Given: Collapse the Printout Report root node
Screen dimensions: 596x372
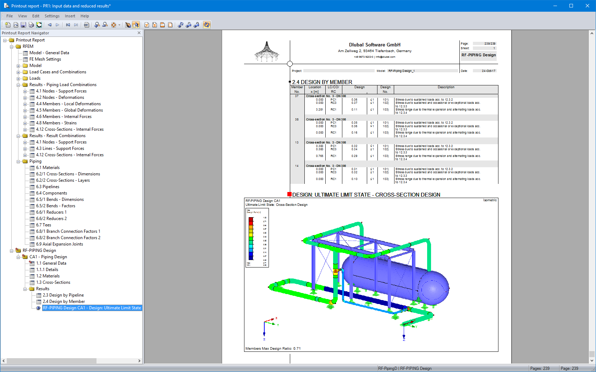Looking at the screenshot, I should coord(5,40).
